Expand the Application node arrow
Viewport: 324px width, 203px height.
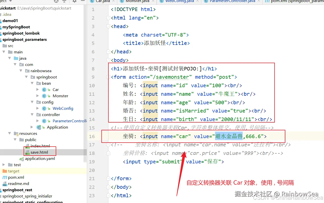[x=32, y=127]
